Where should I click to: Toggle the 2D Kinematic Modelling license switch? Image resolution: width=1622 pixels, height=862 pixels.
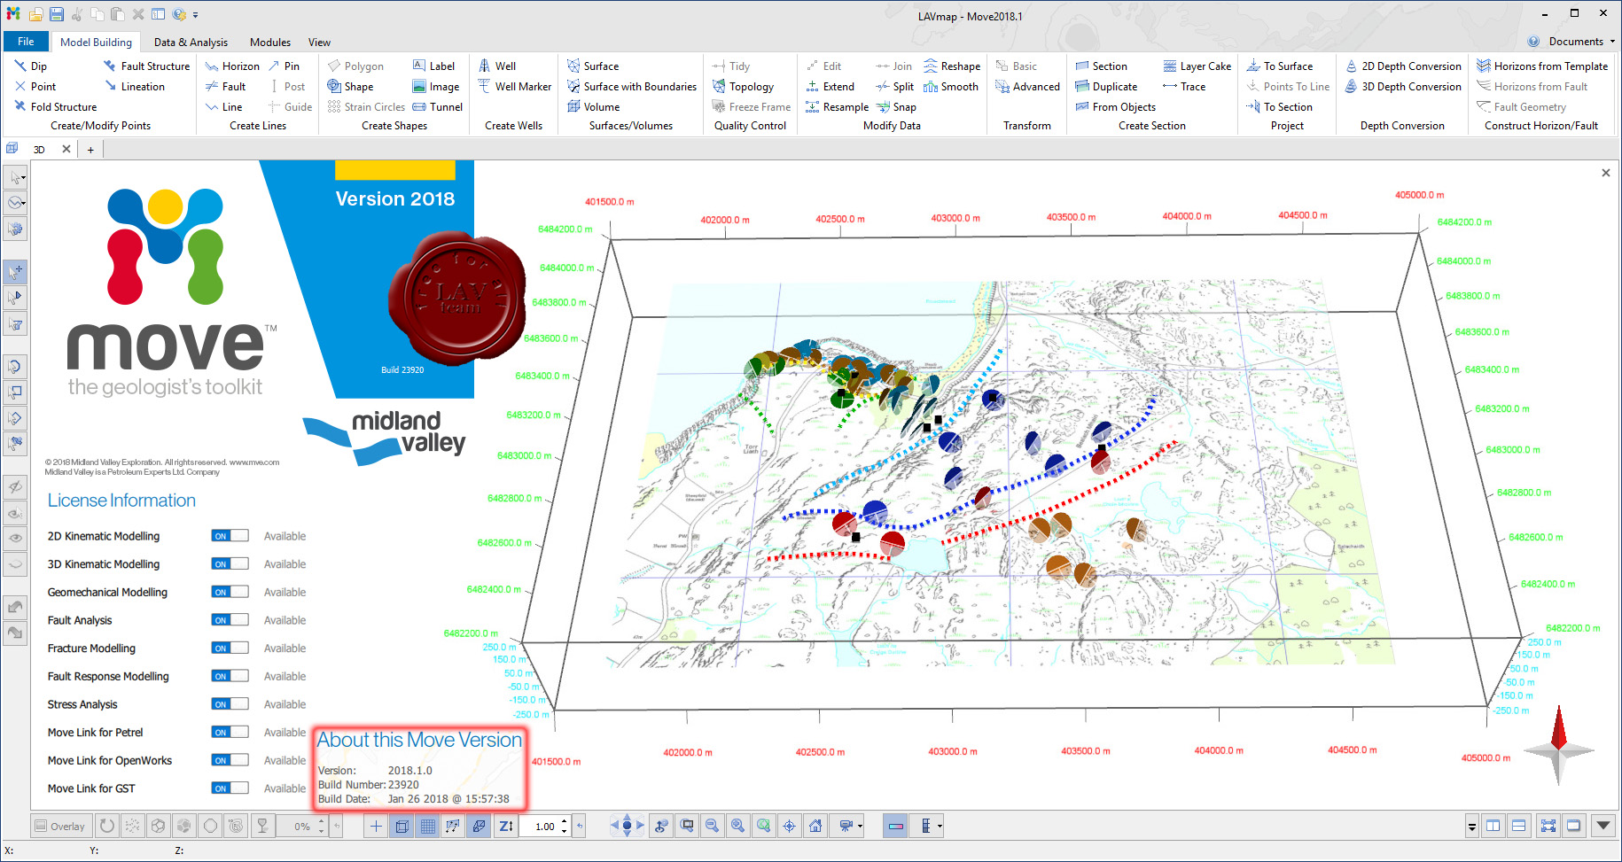(230, 535)
